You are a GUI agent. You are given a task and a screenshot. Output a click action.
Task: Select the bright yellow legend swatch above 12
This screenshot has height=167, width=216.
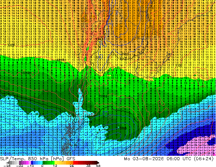(x=56, y=163)
